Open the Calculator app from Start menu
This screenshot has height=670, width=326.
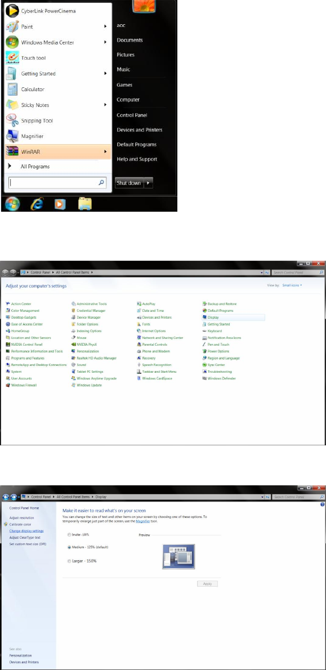click(33, 90)
